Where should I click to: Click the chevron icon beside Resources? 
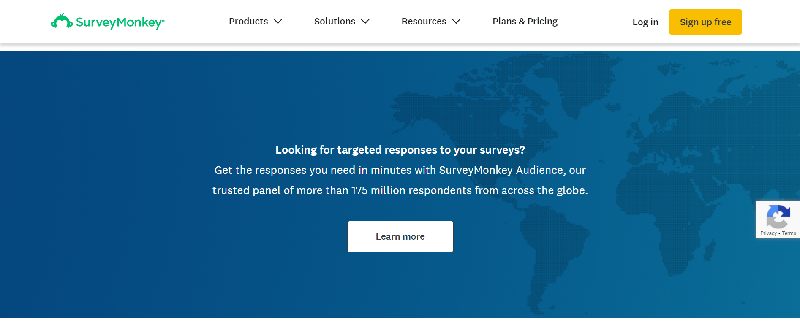click(x=457, y=22)
